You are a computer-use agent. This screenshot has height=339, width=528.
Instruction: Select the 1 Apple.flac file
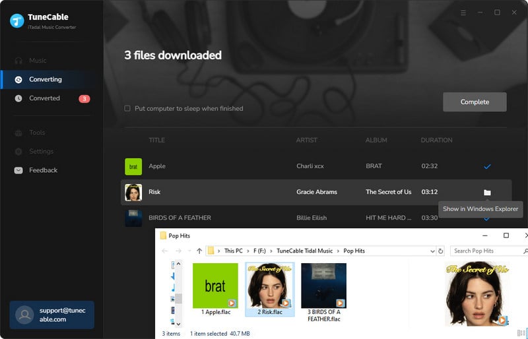tap(216, 290)
